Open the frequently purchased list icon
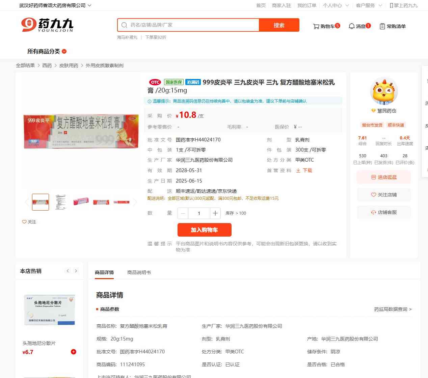This screenshot has width=428, height=378. pos(382,26)
